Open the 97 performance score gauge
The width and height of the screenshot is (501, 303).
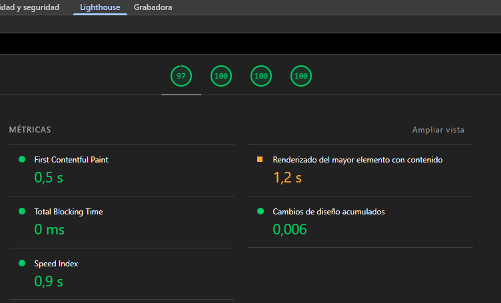coord(181,77)
